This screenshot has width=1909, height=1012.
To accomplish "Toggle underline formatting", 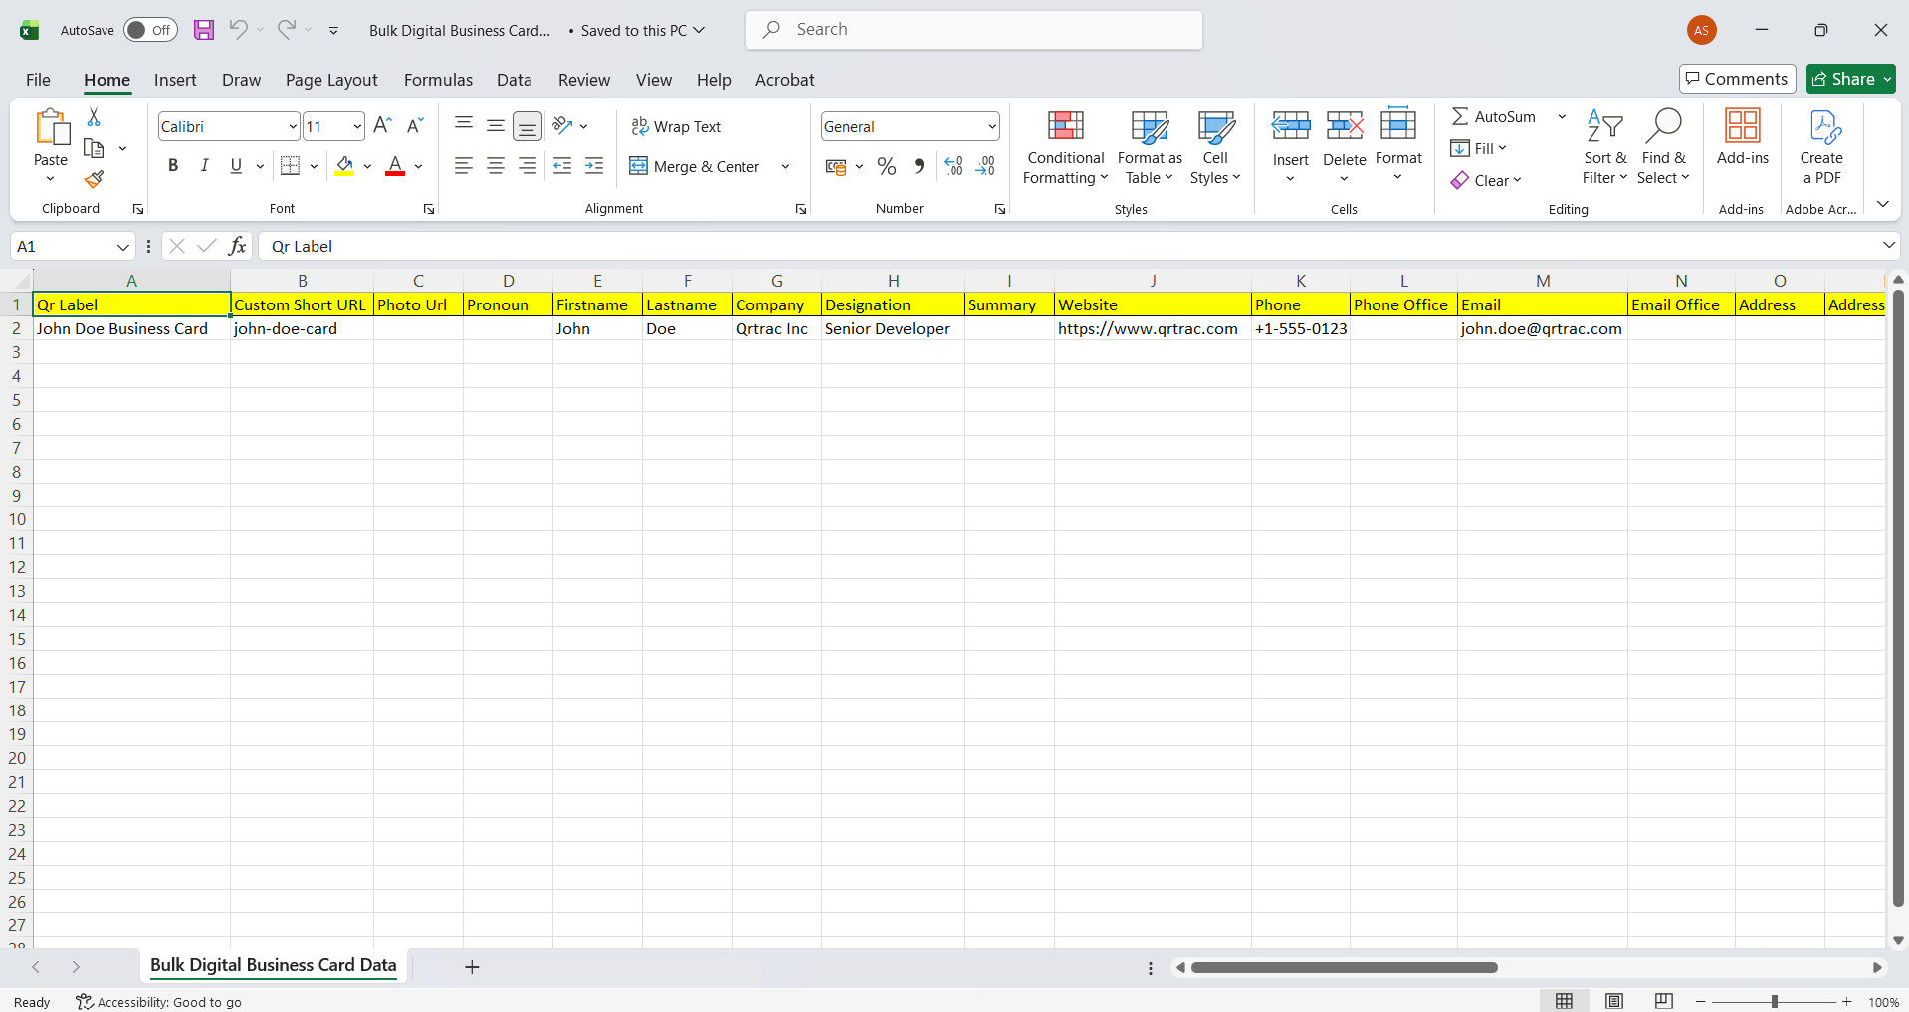I will pyautogui.click(x=235, y=165).
